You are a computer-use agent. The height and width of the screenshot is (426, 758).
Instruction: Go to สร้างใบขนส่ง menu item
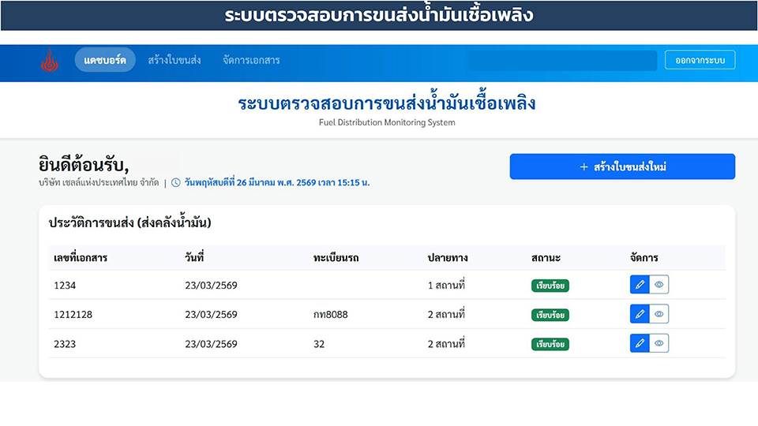(174, 60)
